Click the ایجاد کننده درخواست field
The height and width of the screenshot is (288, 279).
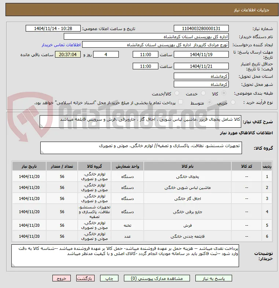click(x=155, y=45)
